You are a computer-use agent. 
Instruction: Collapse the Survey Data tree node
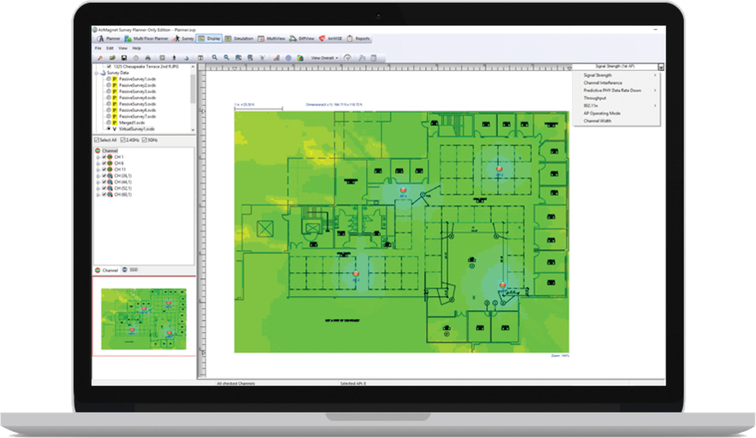[97, 73]
